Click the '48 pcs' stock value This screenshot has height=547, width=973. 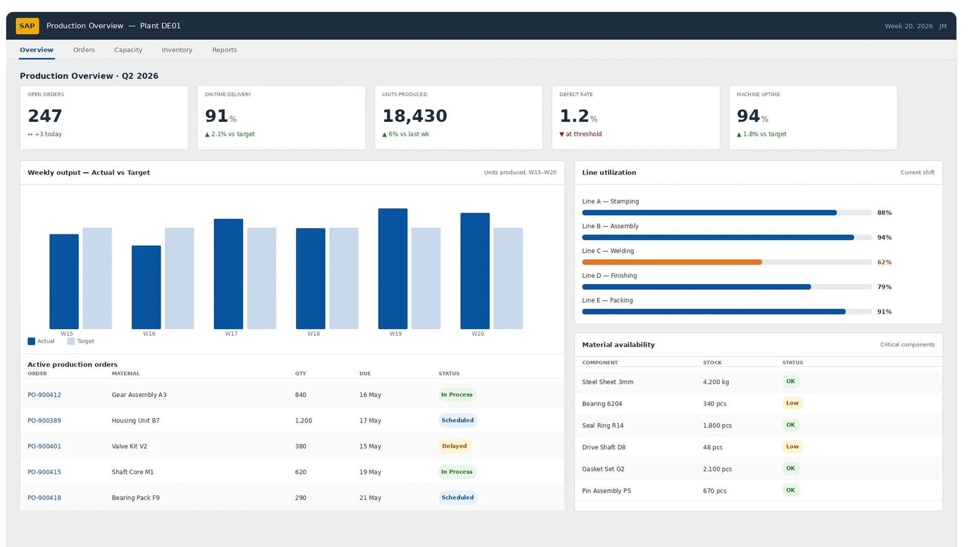click(713, 448)
